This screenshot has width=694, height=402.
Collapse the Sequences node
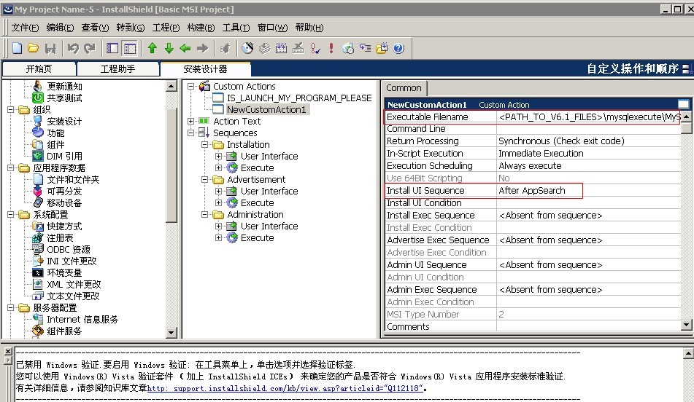190,133
